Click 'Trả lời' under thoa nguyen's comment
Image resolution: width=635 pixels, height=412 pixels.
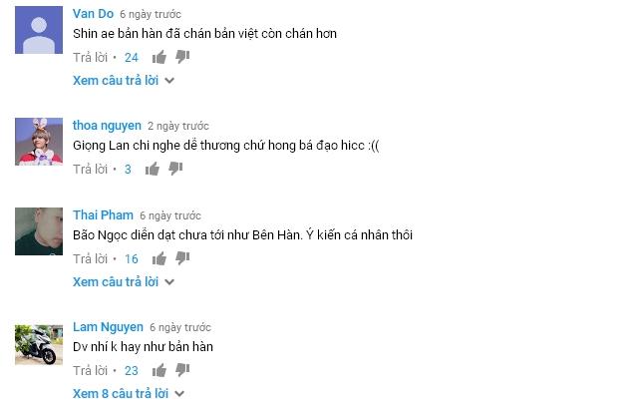click(90, 170)
